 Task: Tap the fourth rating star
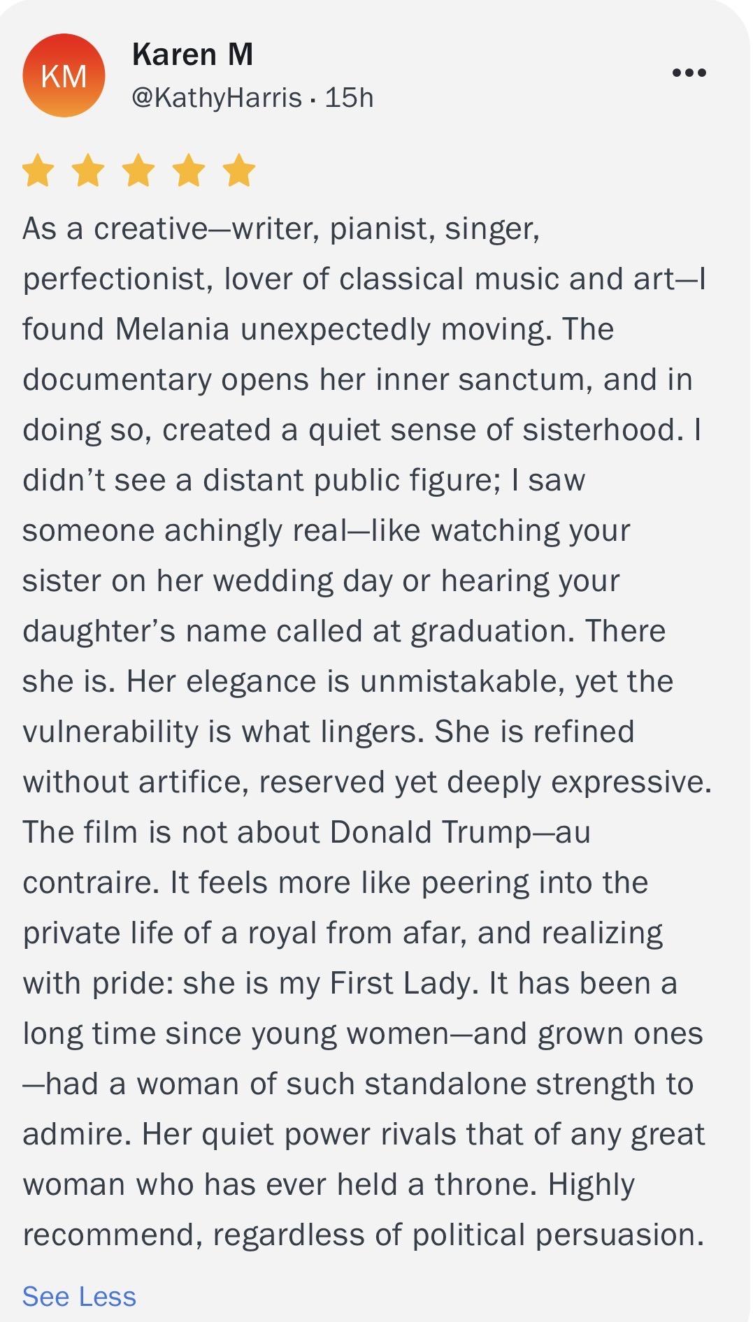pyautogui.click(x=189, y=170)
